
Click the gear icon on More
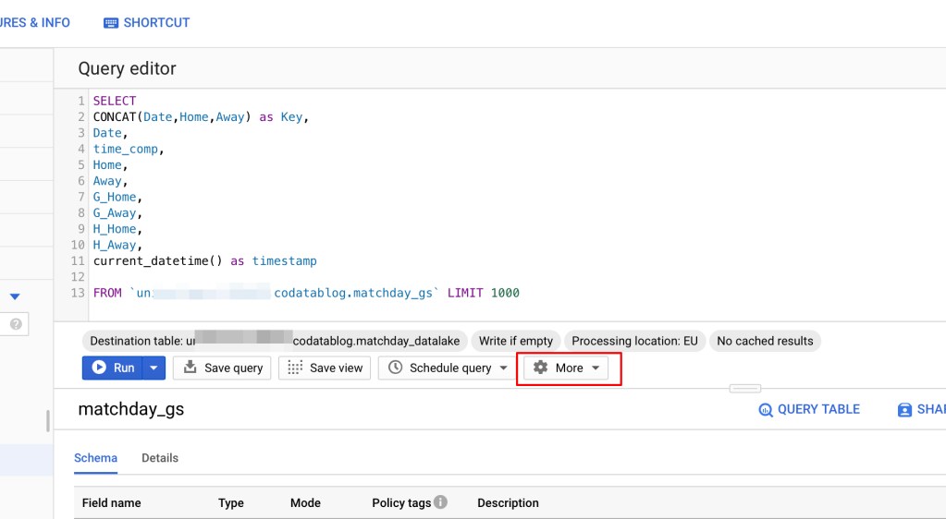tap(541, 368)
